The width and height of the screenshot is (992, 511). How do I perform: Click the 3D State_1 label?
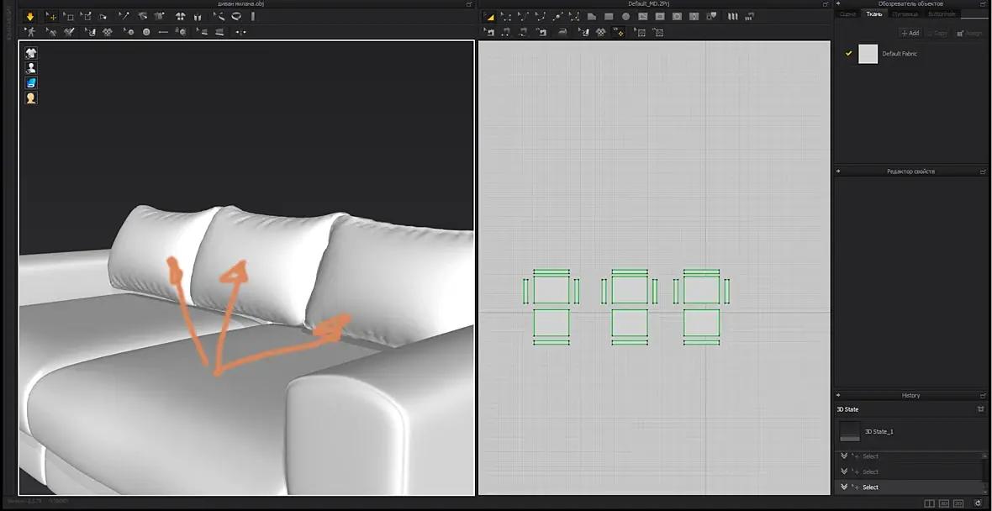[x=879, y=431]
